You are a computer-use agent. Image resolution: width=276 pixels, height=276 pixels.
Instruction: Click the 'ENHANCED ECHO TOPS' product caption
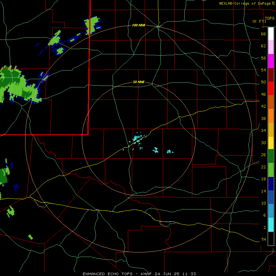coord(108,274)
